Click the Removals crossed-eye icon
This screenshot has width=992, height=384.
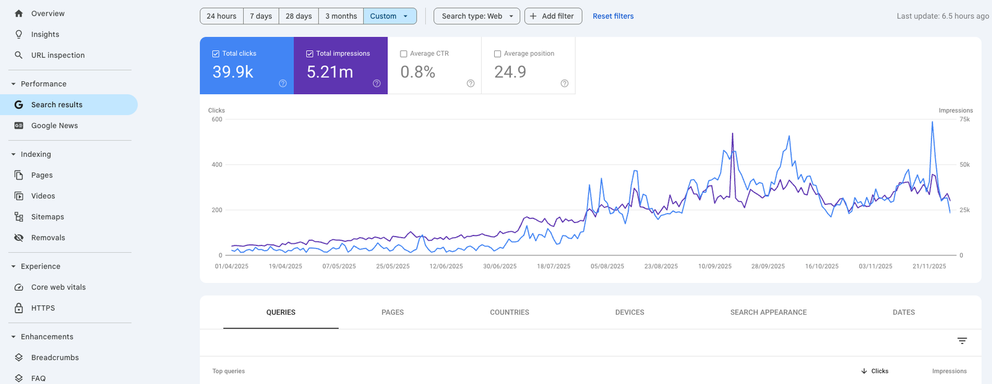click(x=19, y=238)
